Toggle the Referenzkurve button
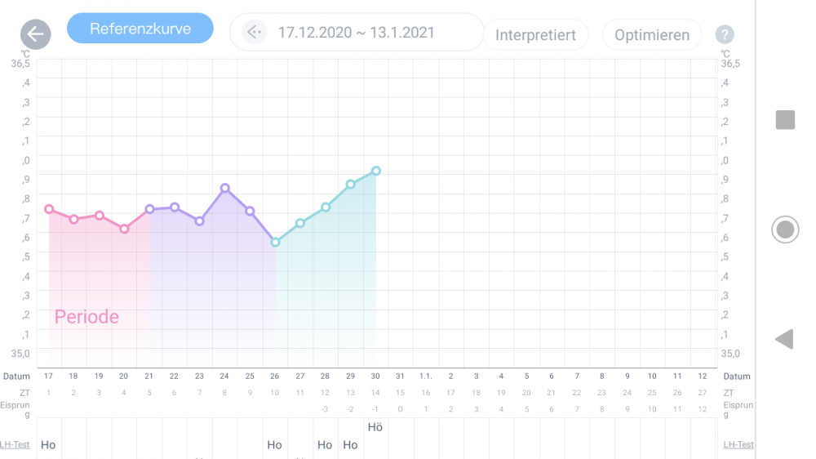 click(140, 29)
